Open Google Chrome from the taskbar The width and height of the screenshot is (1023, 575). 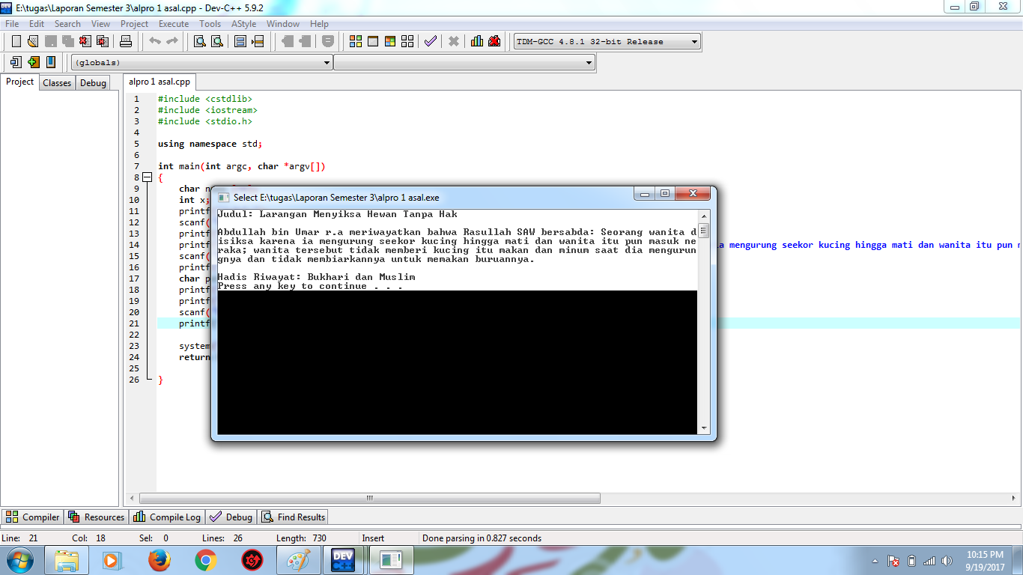[206, 560]
